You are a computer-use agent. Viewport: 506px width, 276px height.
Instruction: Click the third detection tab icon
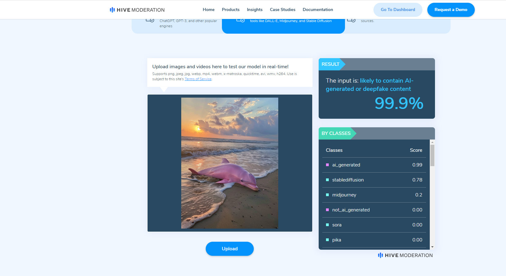[x=351, y=20]
